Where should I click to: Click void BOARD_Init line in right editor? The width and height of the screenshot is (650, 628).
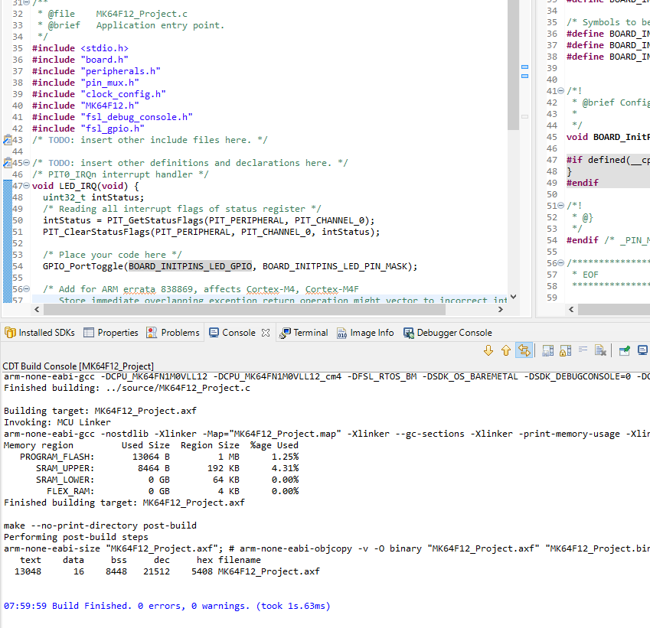[x=608, y=137]
